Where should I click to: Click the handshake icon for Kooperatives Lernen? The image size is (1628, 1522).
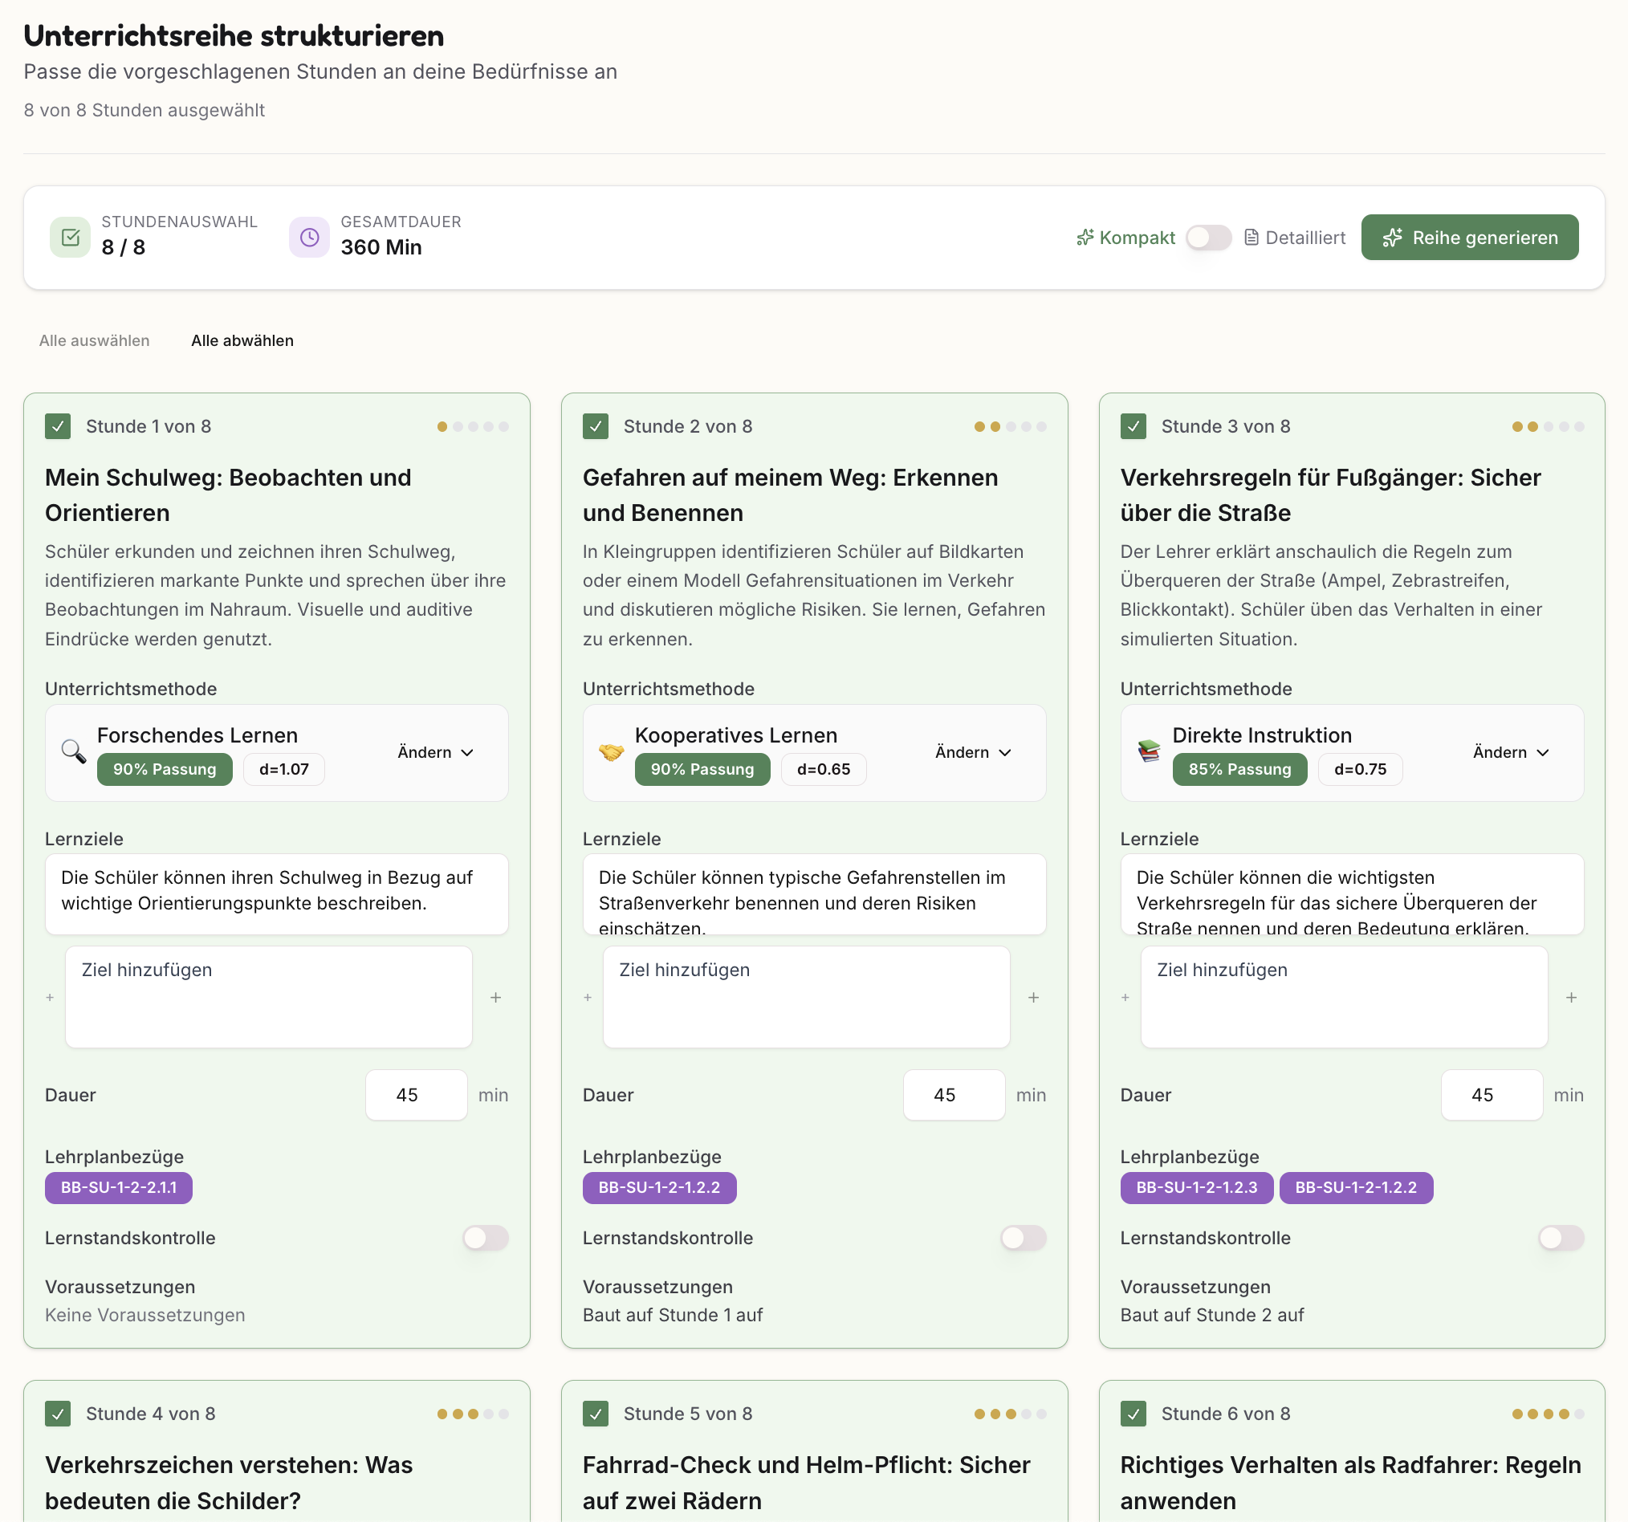pos(611,751)
